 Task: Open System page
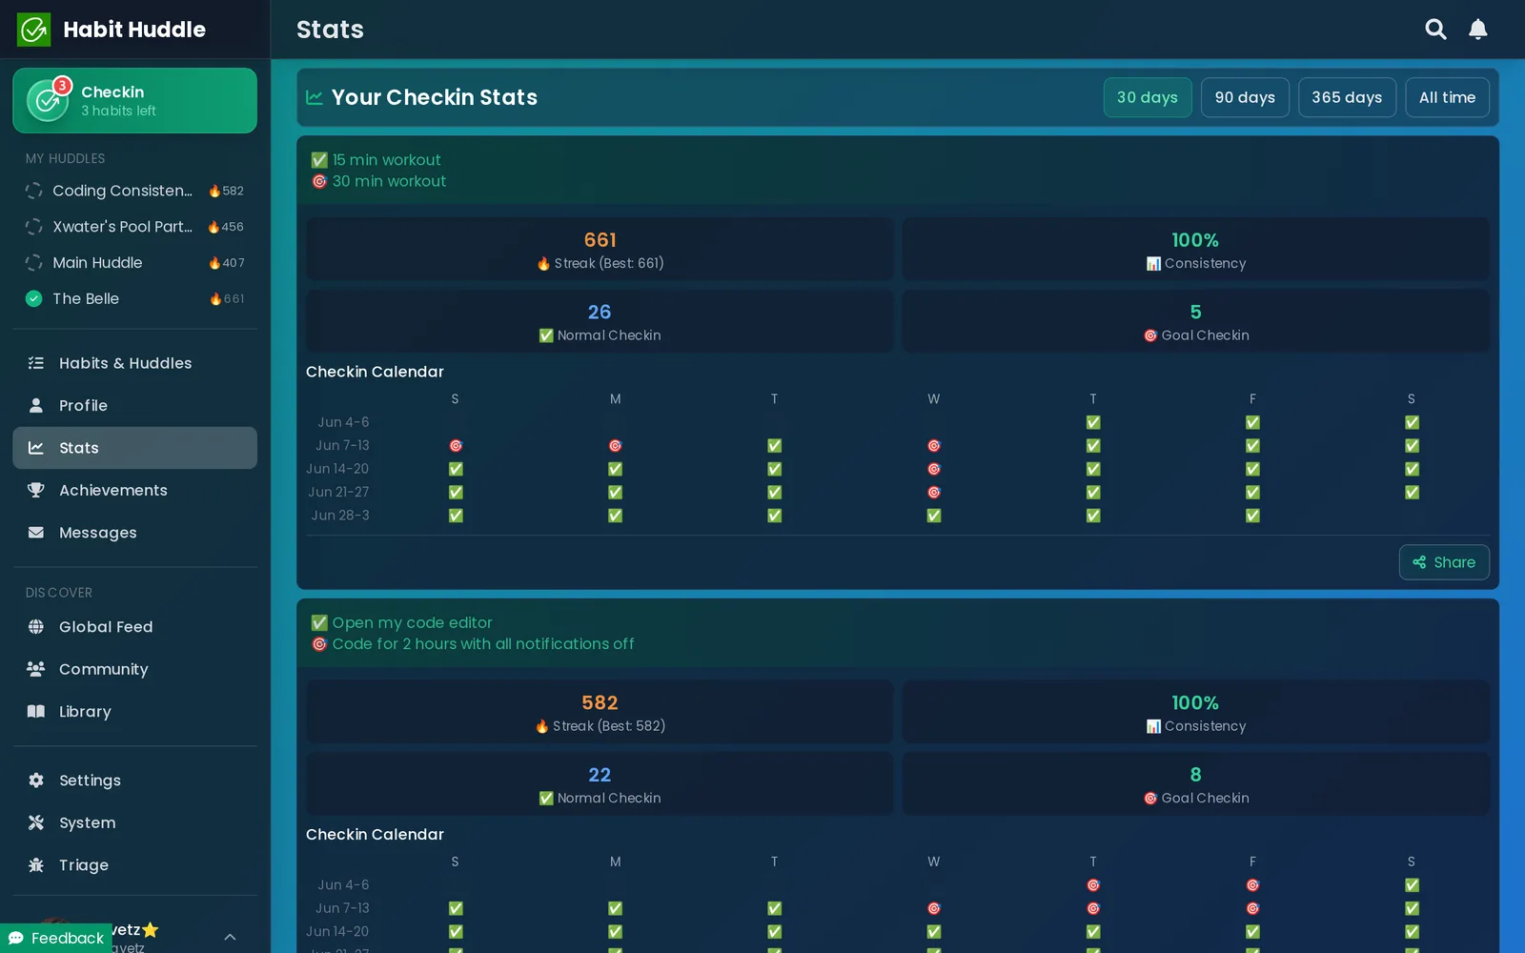point(134,822)
